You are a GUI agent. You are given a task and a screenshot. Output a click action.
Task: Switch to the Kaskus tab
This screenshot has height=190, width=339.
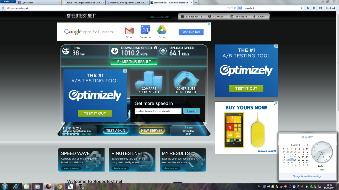(x=83, y=3)
